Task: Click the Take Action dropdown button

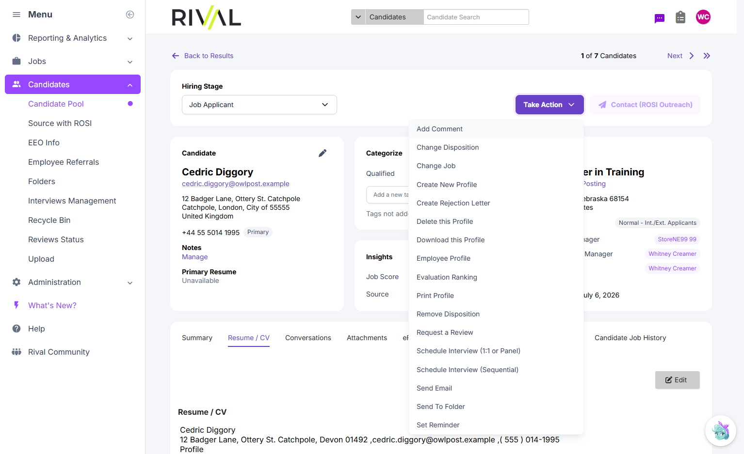Action: [x=550, y=105]
